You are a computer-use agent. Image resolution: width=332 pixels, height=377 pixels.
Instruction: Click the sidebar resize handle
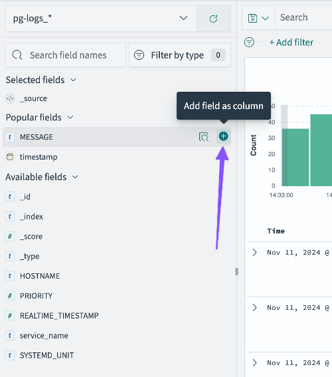237,272
